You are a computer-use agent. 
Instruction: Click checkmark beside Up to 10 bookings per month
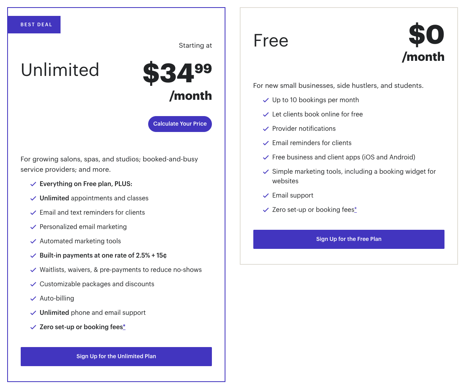point(266,100)
